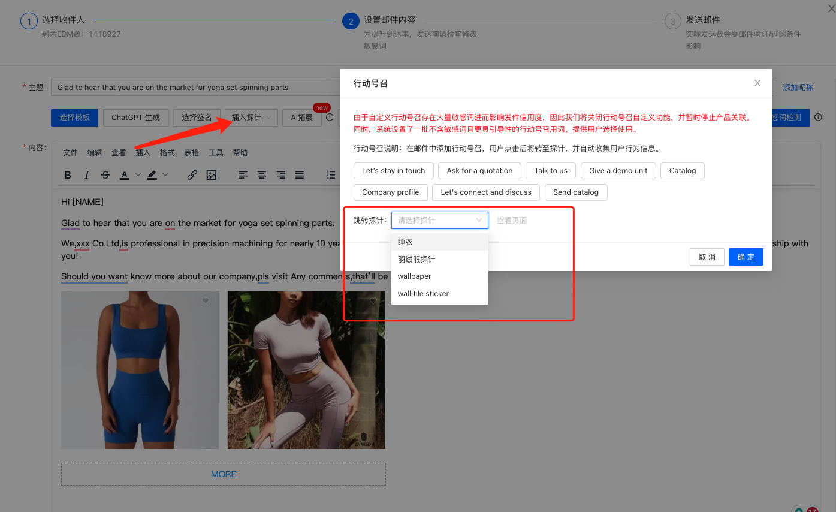The height and width of the screenshot is (512, 836).
Task: Click the 选择模板 button
Action: (x=75, y=118)
